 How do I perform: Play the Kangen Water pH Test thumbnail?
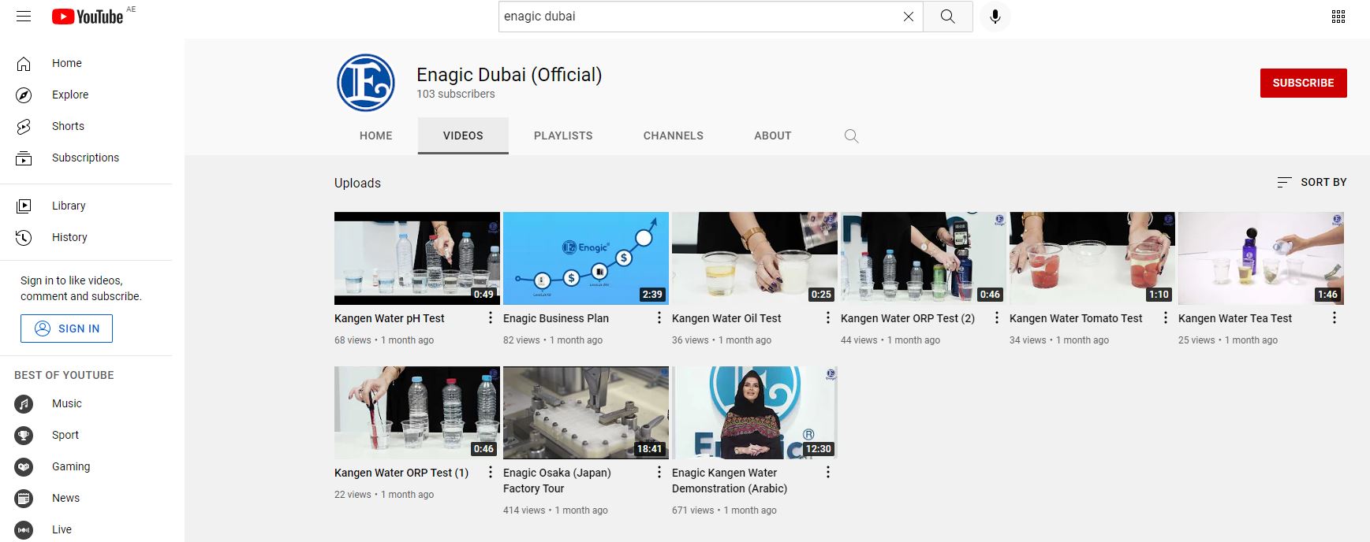click(x=417, y=258)
